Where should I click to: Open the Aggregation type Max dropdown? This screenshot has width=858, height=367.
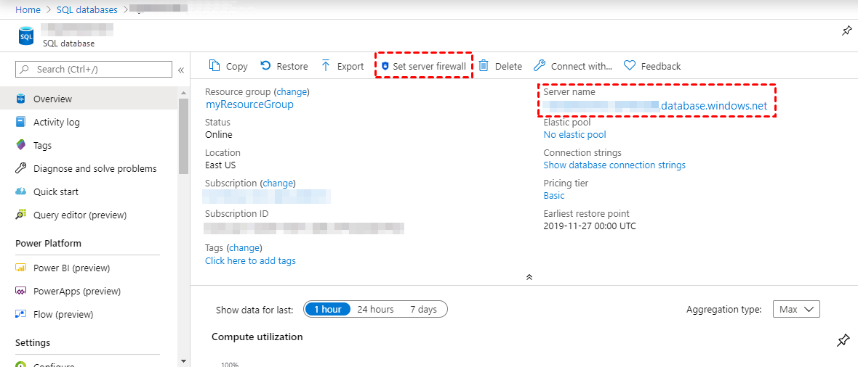point(796,309)
